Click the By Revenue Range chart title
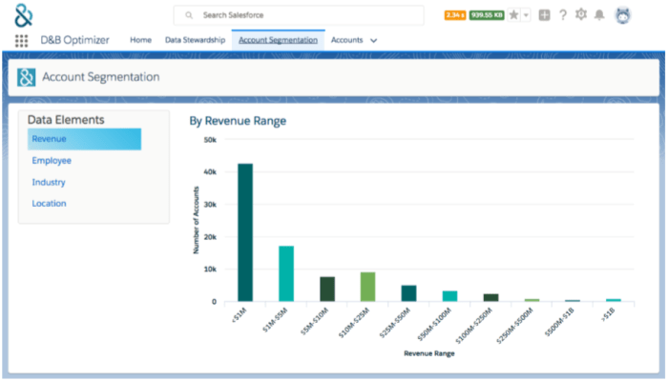 pos(238,121)
